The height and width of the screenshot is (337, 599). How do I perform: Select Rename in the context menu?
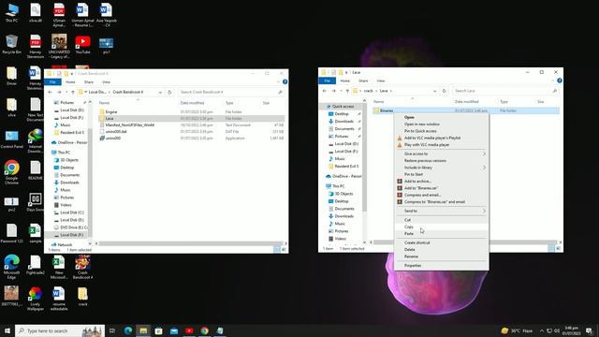coord(441,256)
